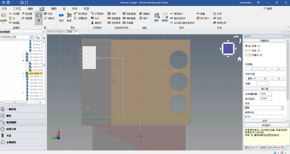Toggle the YZ plane lock

tap(278, 78)
